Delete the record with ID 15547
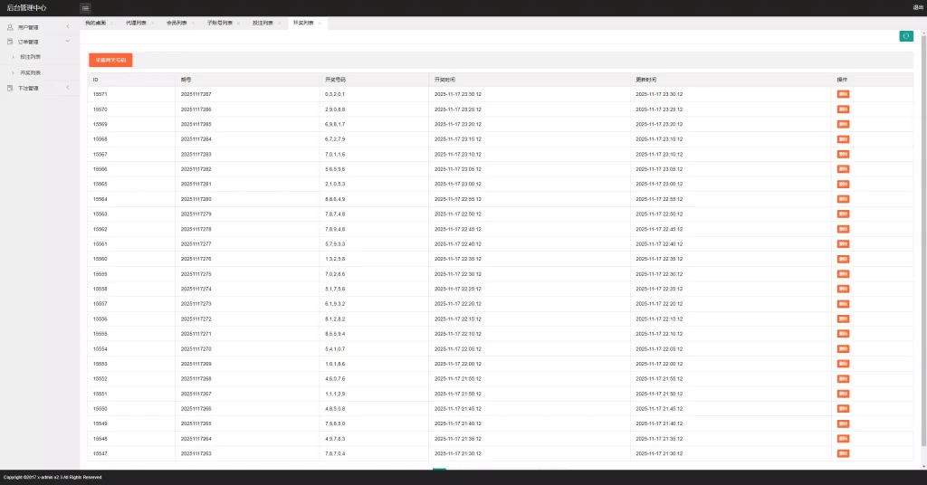The height and width of the screenshot is (485, 927). pos(843,453)
